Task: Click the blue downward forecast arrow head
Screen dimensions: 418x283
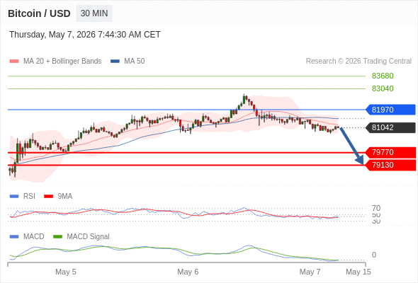Action: pyautogui.click(x=360, y=160)
